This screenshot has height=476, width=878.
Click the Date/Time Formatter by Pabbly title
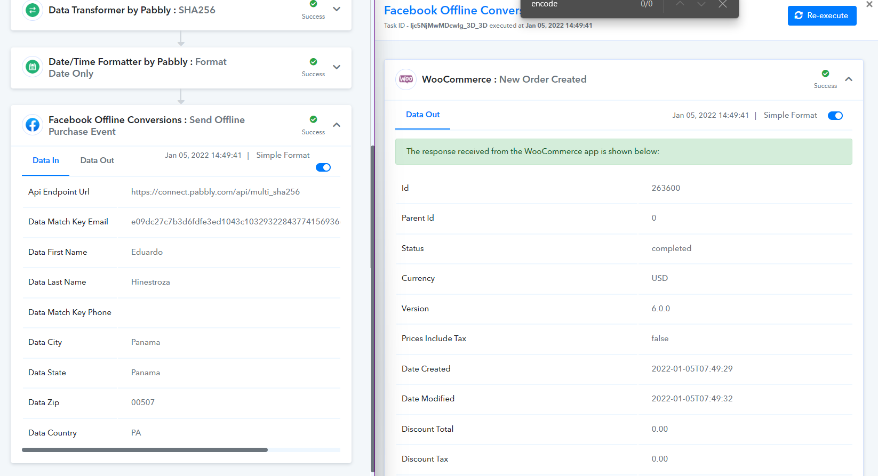tap(138, 68)
